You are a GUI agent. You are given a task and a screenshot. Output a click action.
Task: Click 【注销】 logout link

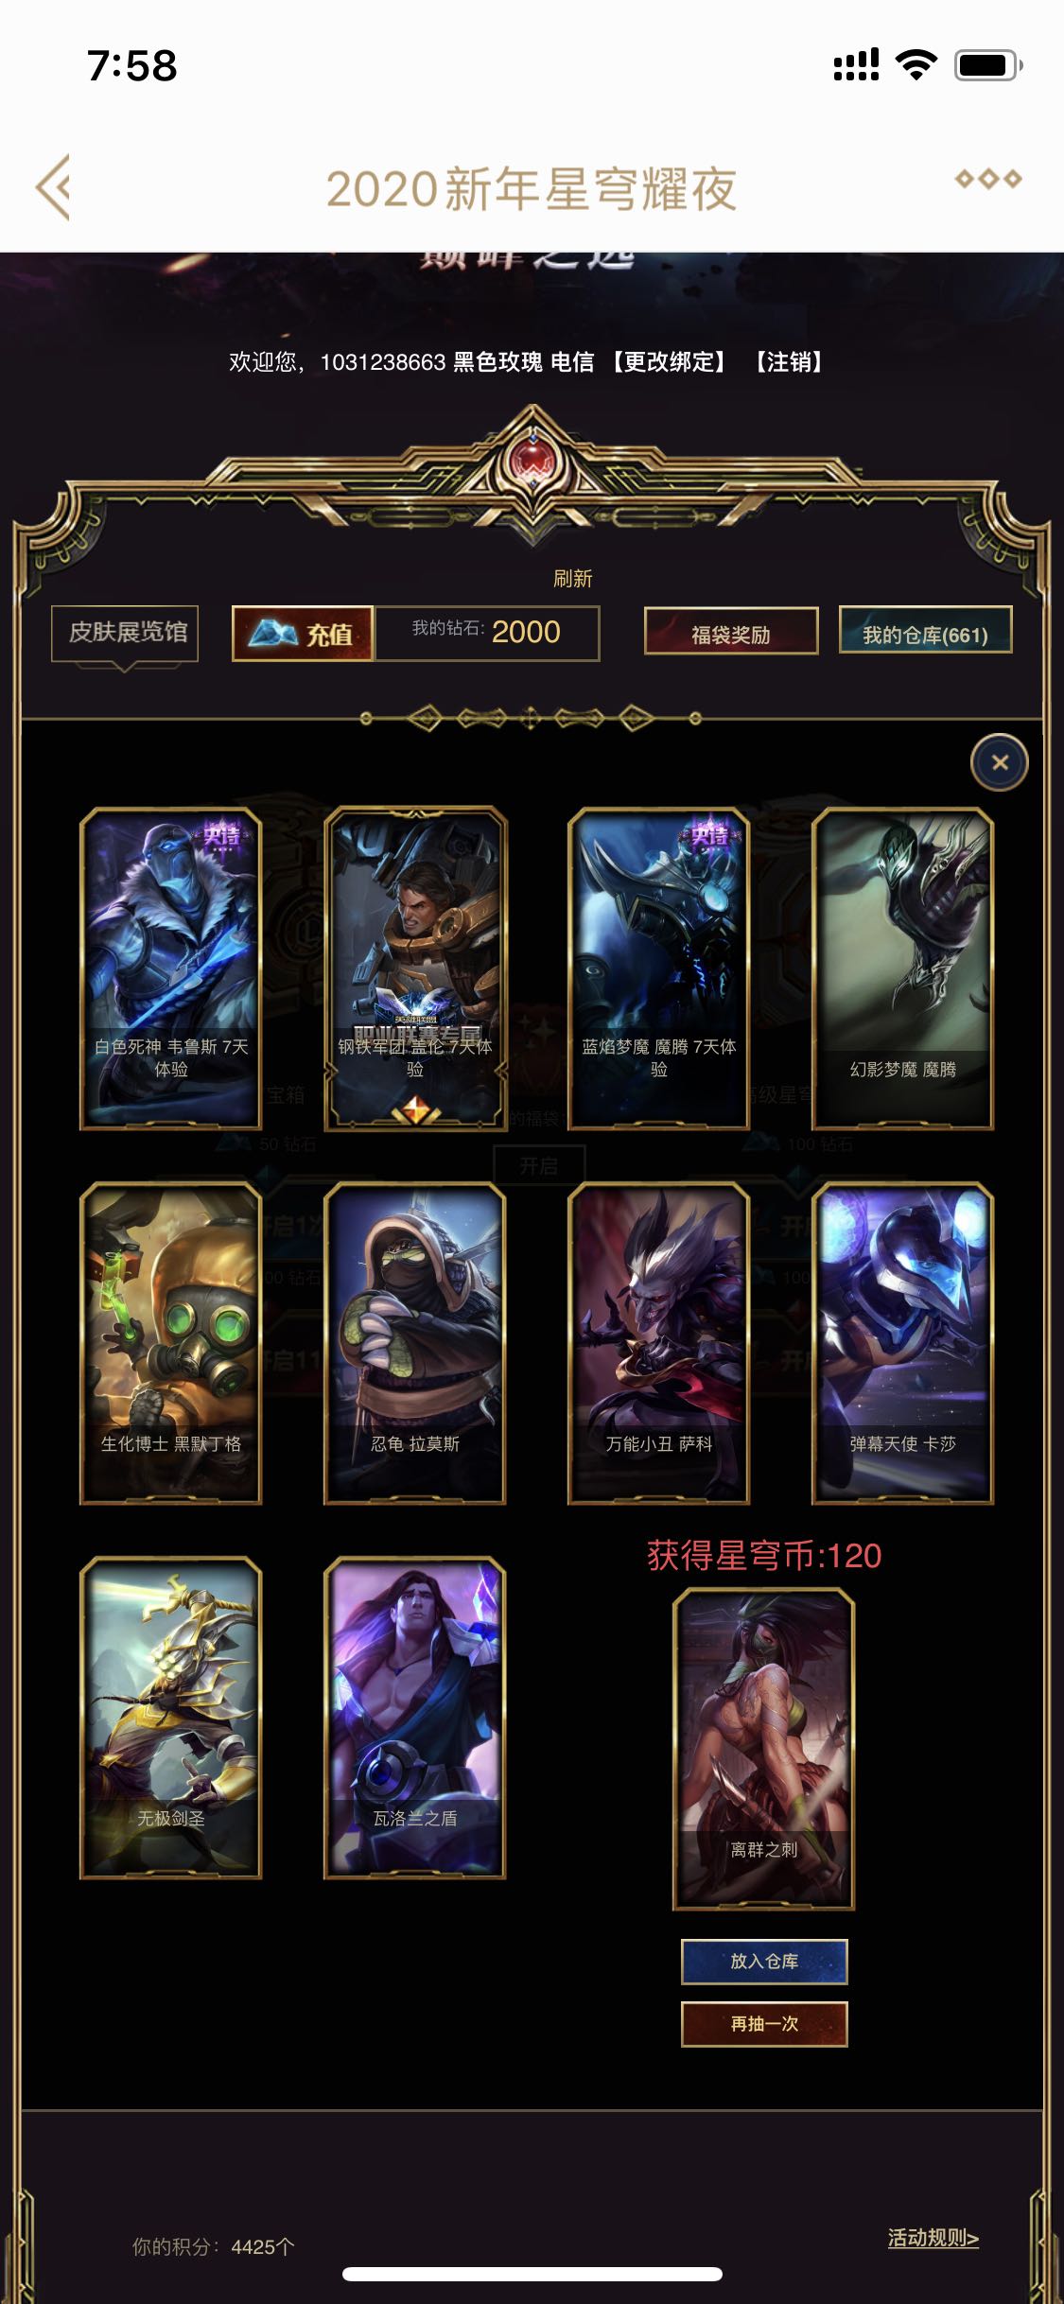click(x=789, y=362)
